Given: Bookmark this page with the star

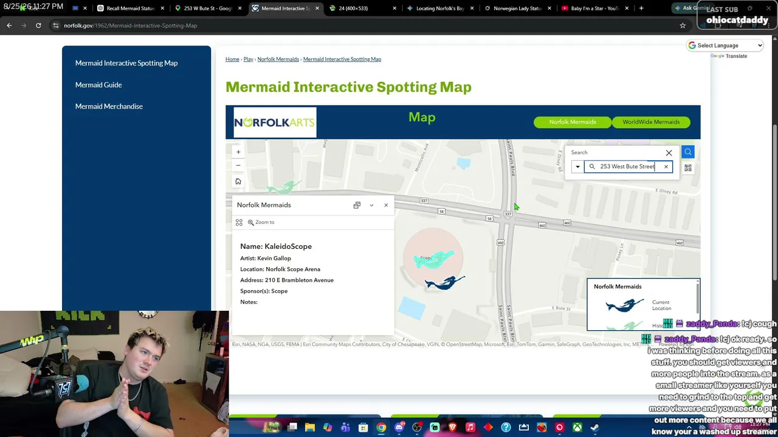Looking at the screenshot, I should (x=683, y=25).
